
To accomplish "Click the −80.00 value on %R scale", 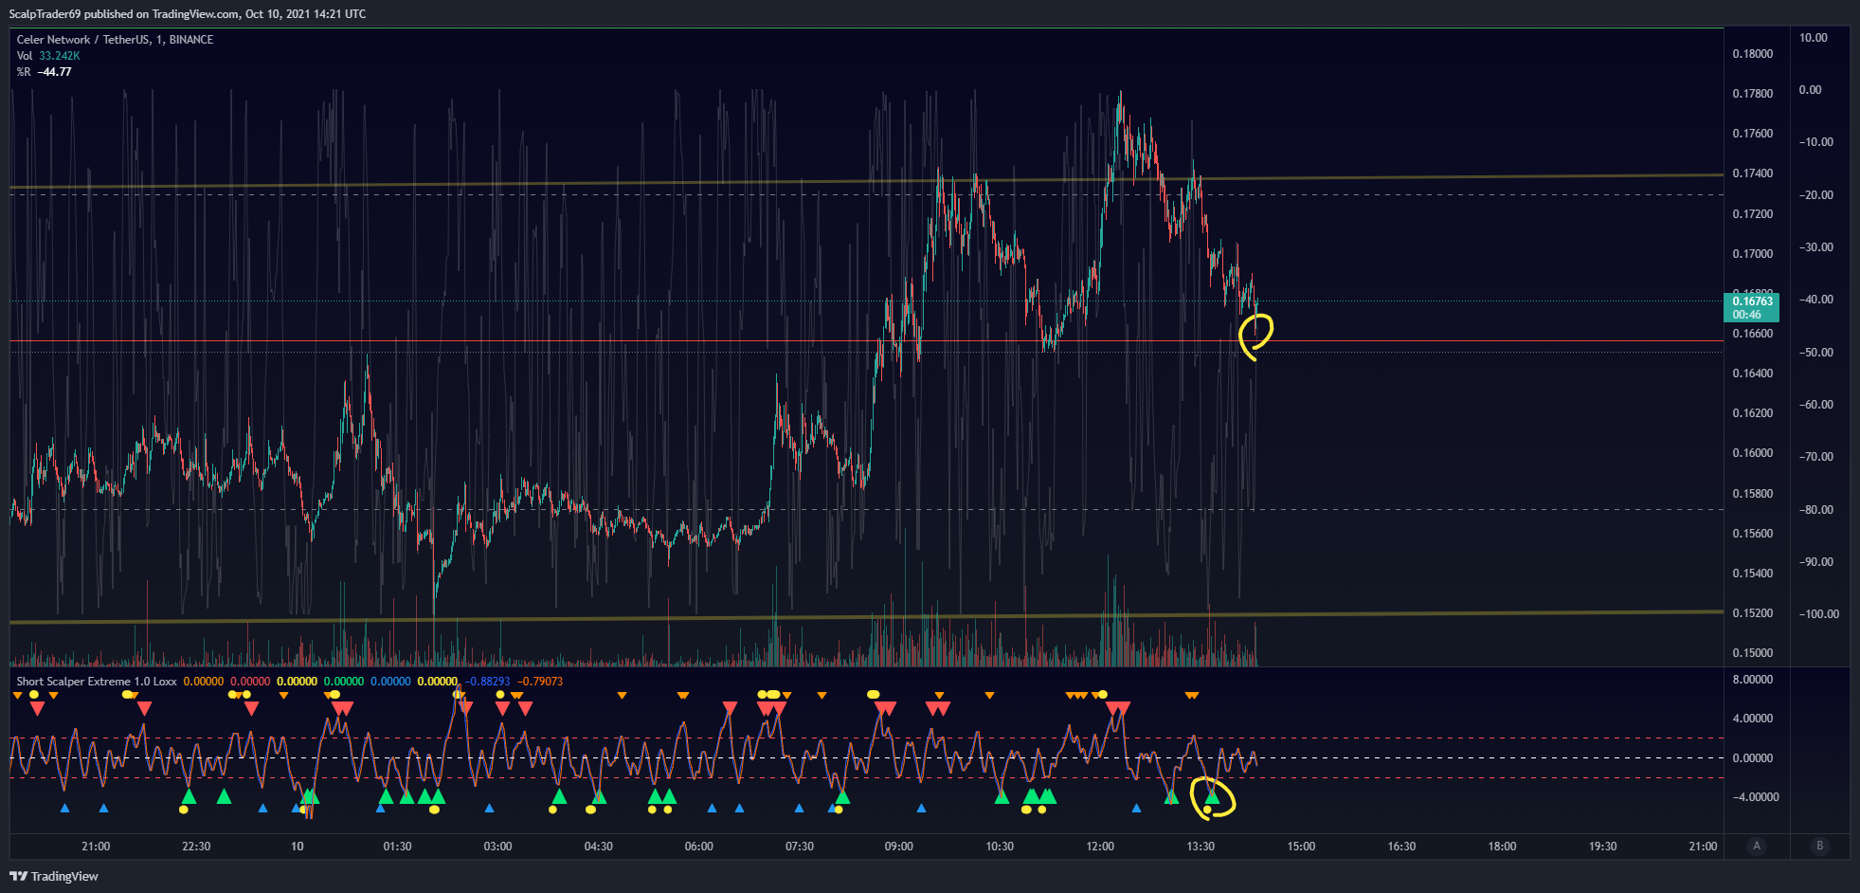I will [x=1816, y=510].
